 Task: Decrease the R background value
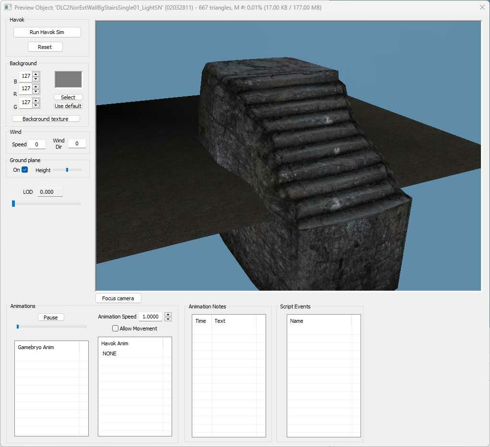(36, 91)
